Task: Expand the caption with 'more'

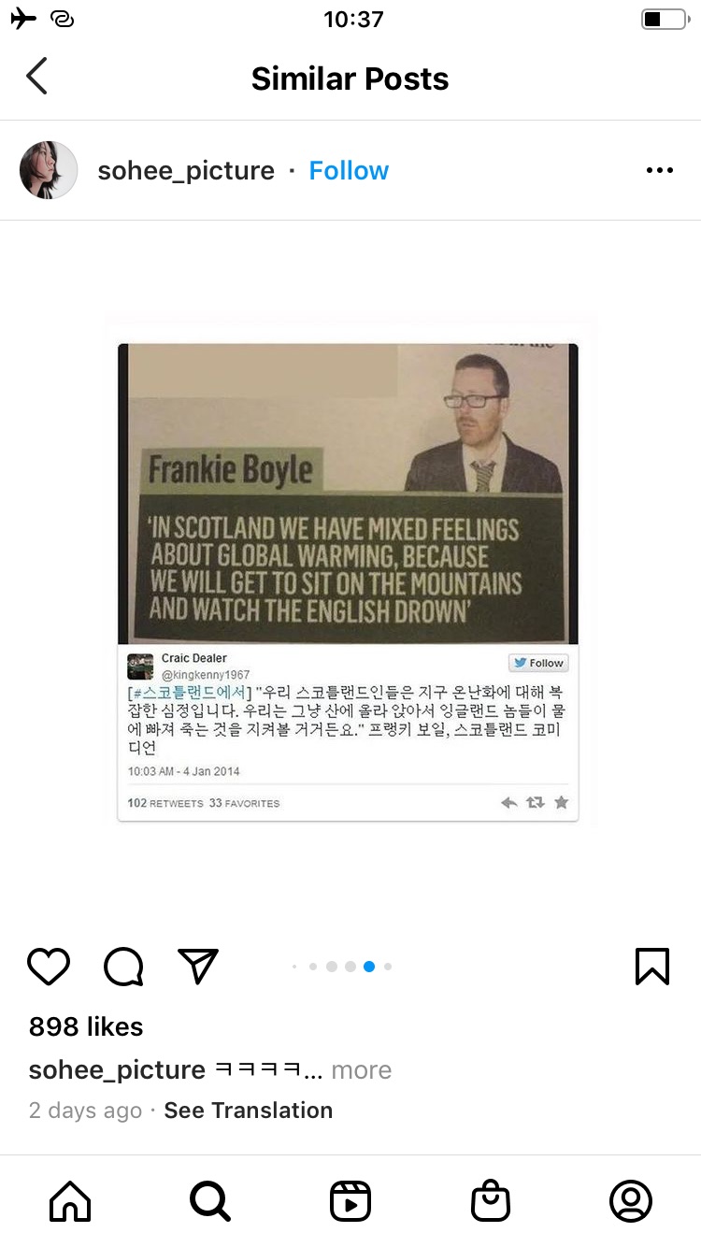Action: pos(362,1070)
